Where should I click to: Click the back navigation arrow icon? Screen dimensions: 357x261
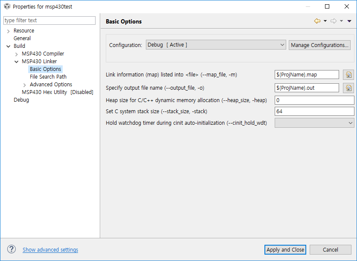pos(317,21)
